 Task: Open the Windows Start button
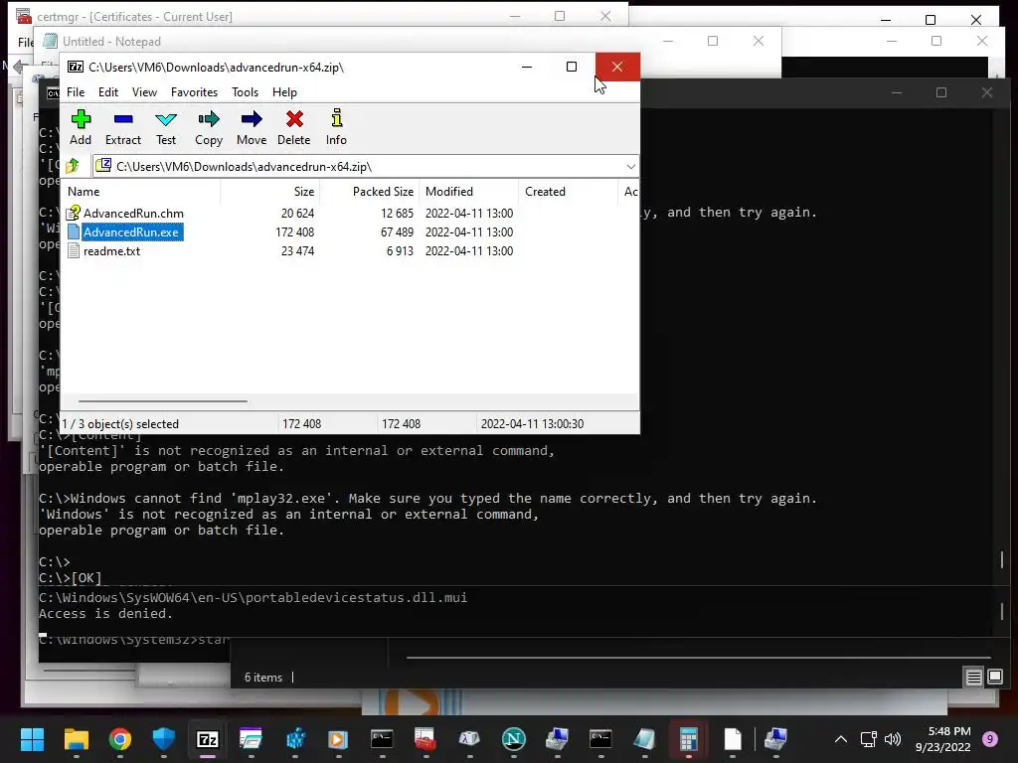tap(32, 739)
